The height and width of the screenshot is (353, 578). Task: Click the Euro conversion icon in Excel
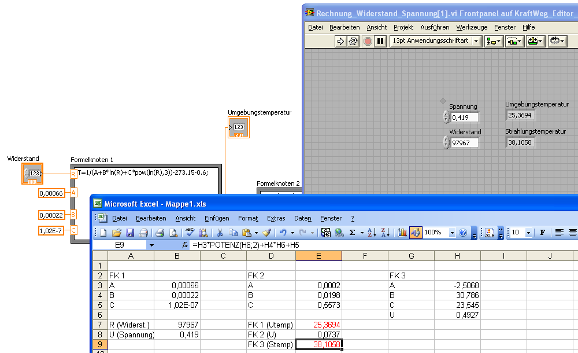(x=326, y=232)
